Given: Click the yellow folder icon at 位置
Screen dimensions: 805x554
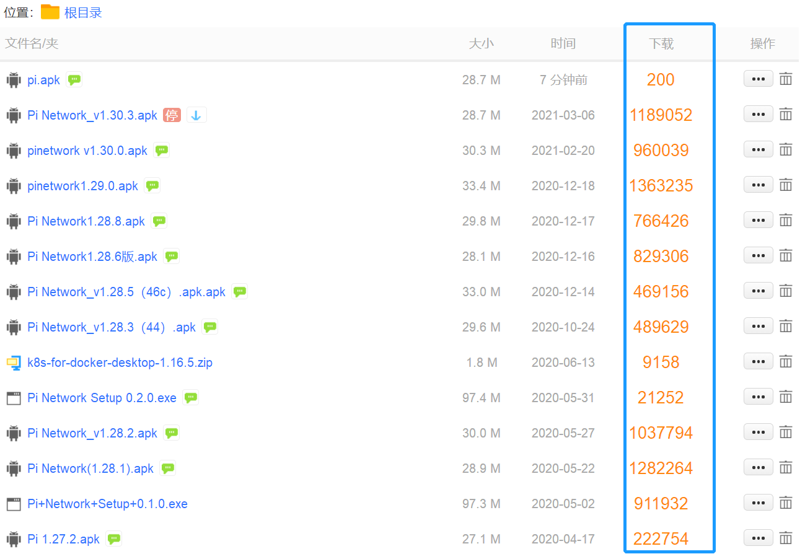Looking at the screenshot, I should [50, 12].
